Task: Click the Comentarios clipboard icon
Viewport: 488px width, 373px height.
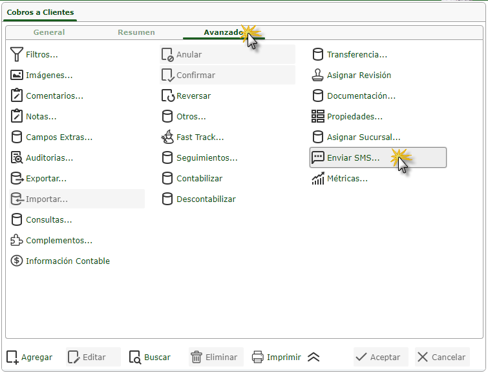Action: pos(17,96)
